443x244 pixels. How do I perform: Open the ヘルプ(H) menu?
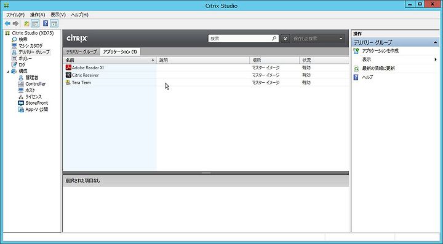(x=79, y=15)
